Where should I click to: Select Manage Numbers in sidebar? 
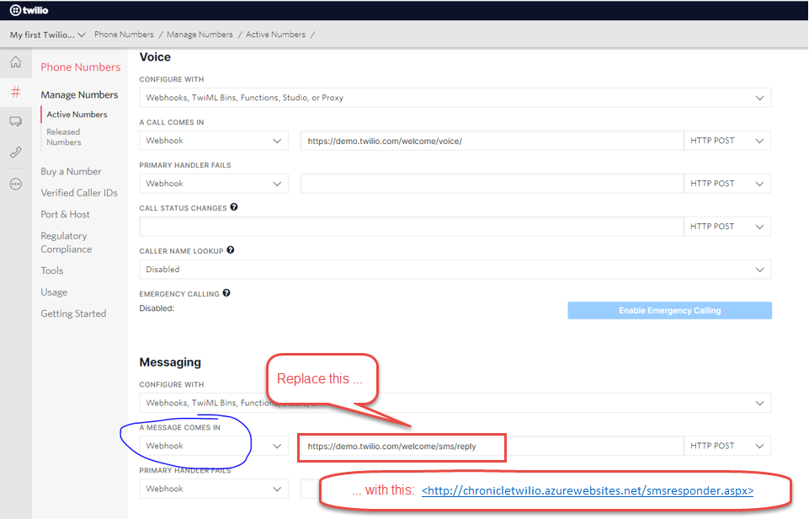pyautogui.click(x=79, y=94)
